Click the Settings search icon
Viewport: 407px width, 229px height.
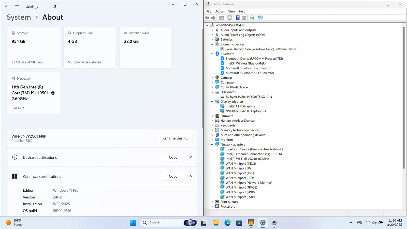54,7
